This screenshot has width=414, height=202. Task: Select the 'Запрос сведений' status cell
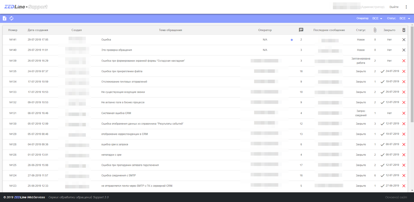coord(361,113)
